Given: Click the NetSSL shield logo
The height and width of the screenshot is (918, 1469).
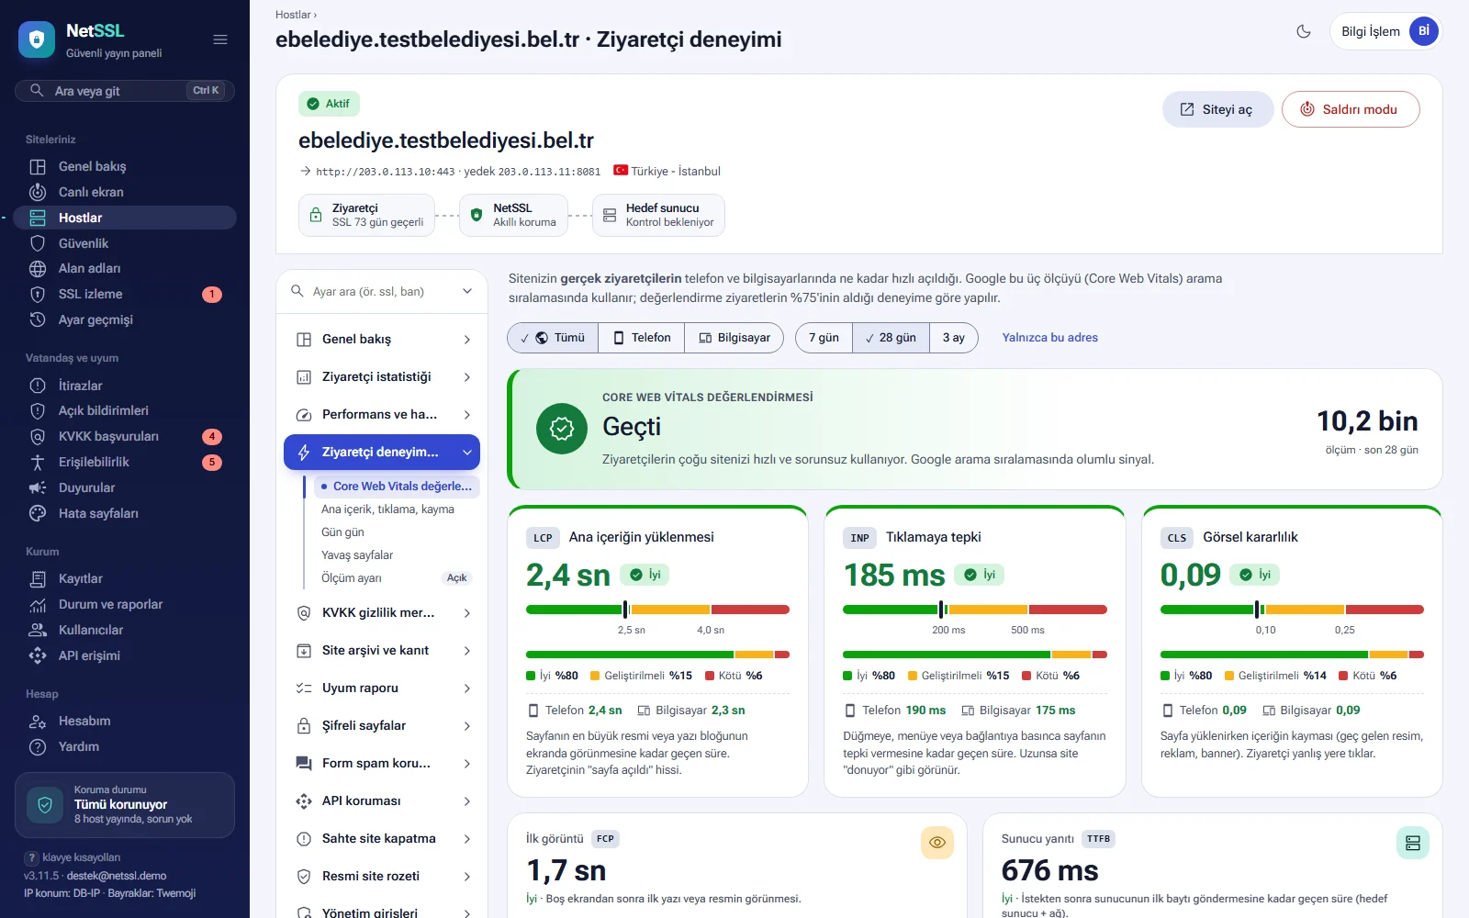Looking at the screenshot, I should 37,39.
